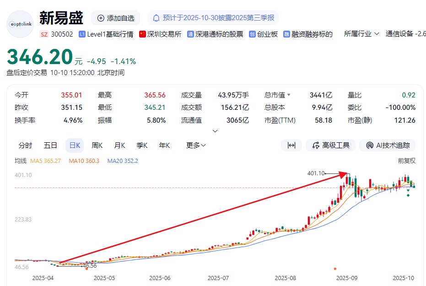Click the eoptolink company logo
This screenshot has height=286, width=426.
(20, 24)
